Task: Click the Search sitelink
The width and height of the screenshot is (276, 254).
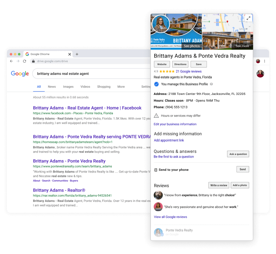Action: click(46, 180)
